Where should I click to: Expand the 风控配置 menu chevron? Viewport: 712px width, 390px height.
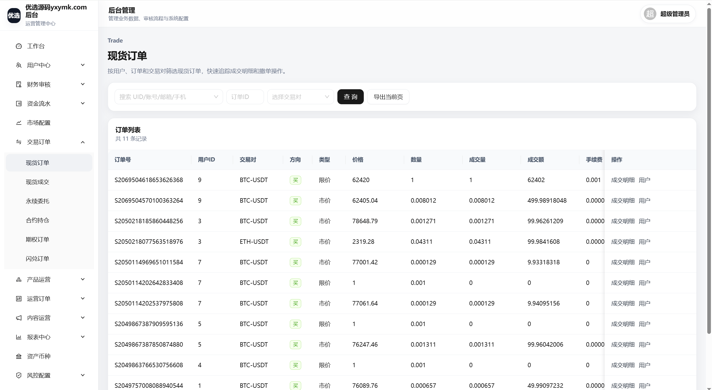tap(83, 375)
